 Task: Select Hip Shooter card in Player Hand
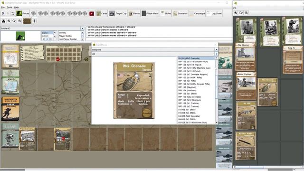click(x=245, y=57)
